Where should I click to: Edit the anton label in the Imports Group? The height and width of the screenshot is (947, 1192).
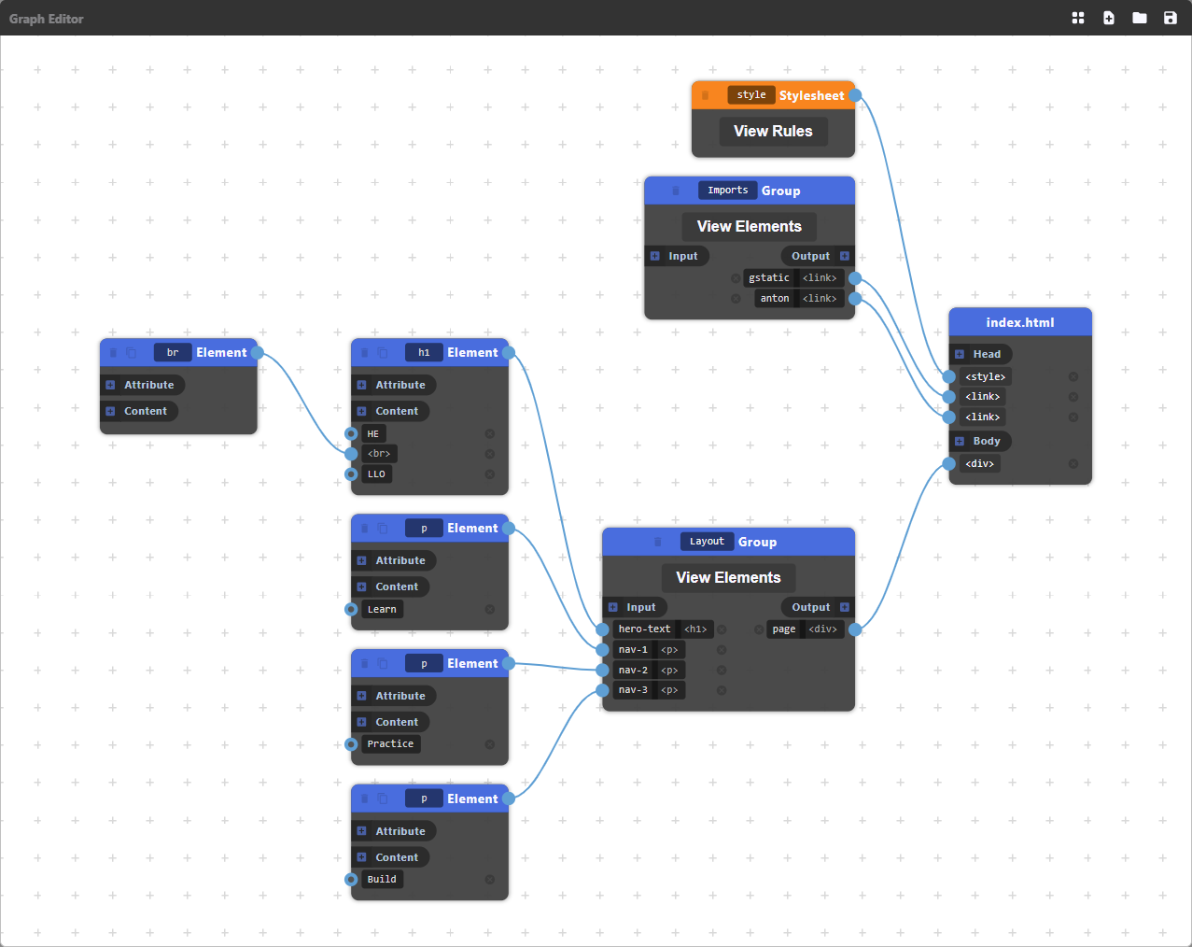pos(775,298)
